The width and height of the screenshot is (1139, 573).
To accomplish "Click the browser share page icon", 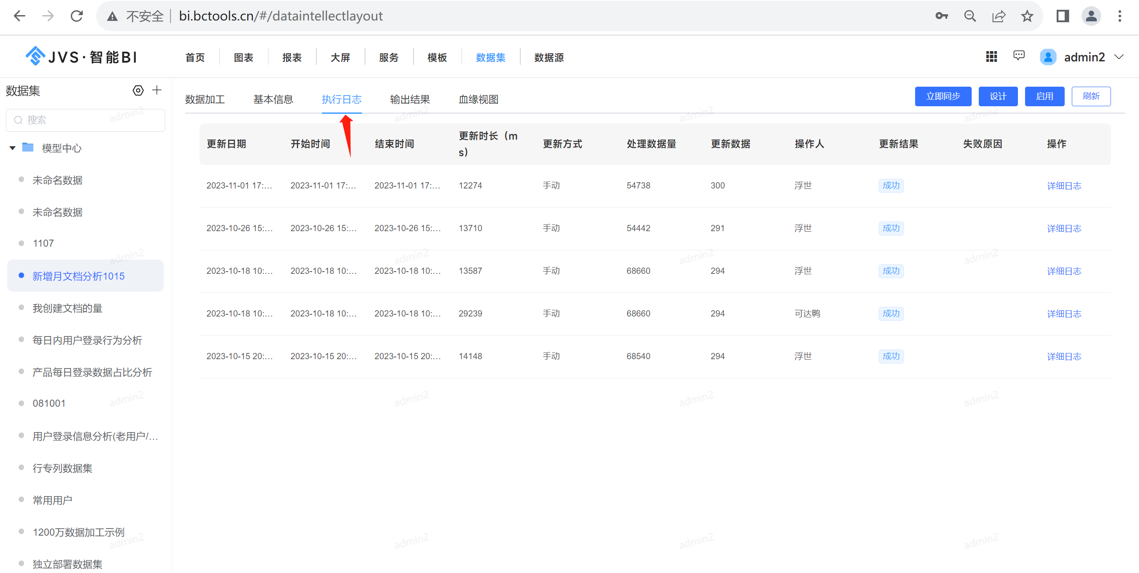I will point(999,16).
